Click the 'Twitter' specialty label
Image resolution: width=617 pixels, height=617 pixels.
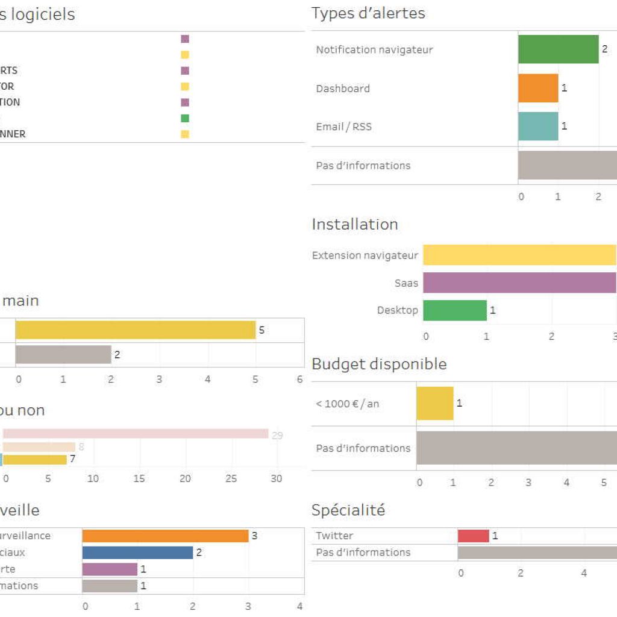click(334, 536)
